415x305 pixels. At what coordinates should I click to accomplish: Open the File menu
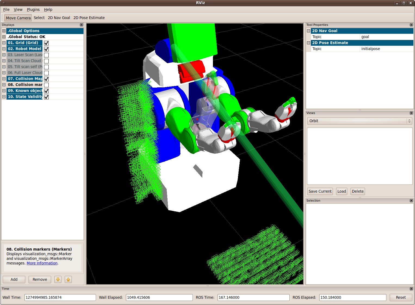[x=6, y=10]
